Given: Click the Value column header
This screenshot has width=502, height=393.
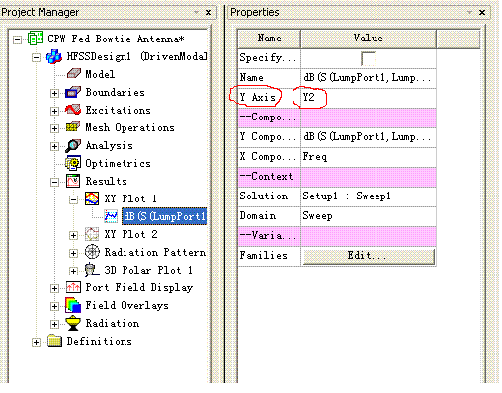Looking at the screenshot, I should click(x=369, y=39).
